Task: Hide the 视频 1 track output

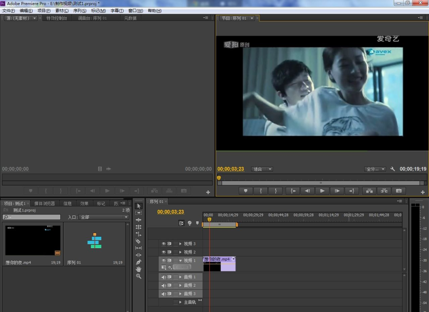Action: (x=164, y=260)
